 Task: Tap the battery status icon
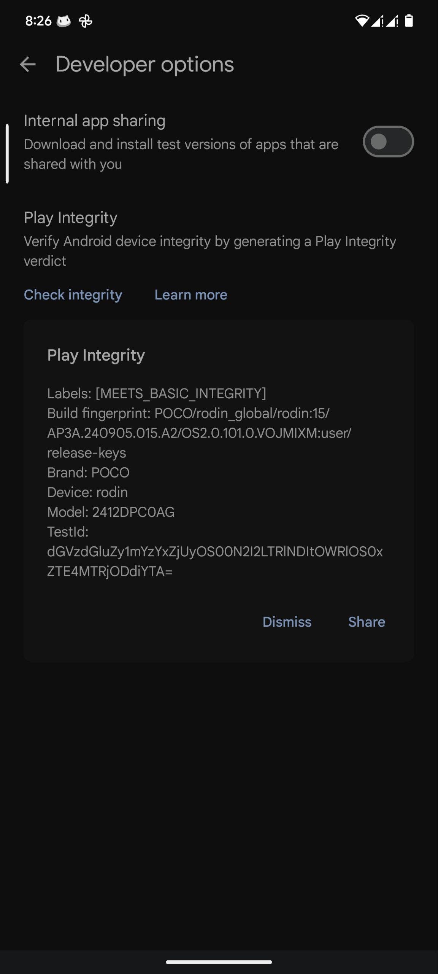coord(409,21)
